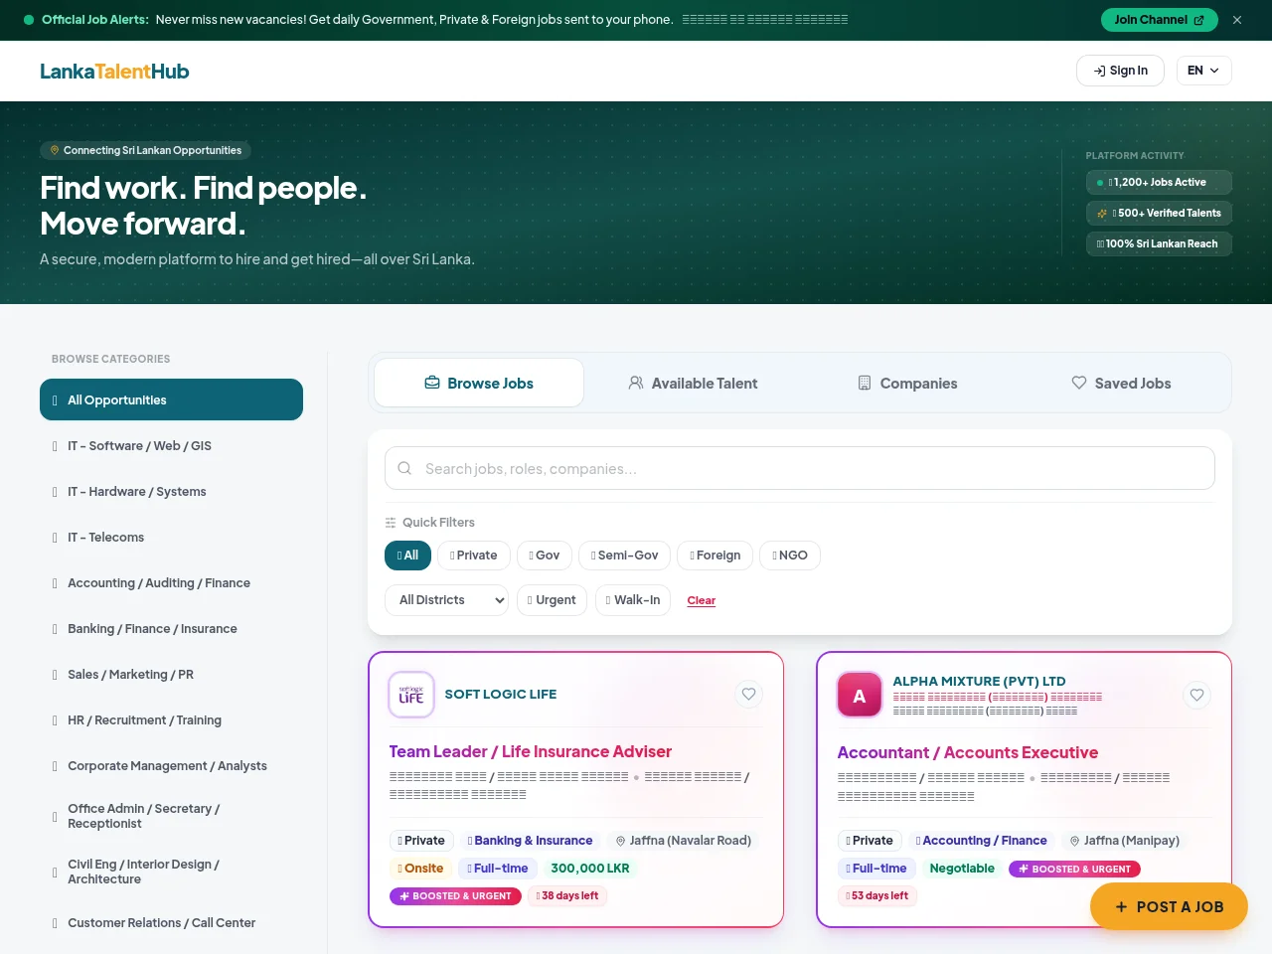Open Office Admin / Secretary / Receptionist category
This screenshot has width=1272, height=954.
pos(171,816)
